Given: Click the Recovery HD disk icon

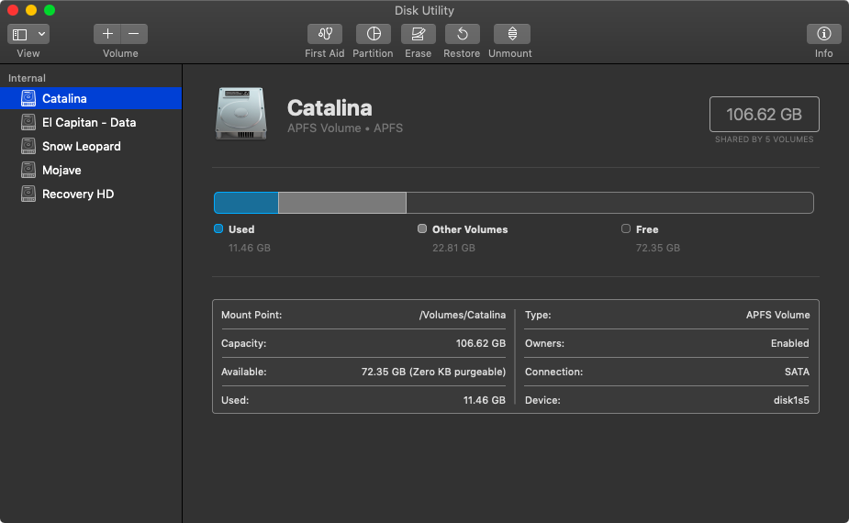Looking at the screenshot, I should coord(28,194).
